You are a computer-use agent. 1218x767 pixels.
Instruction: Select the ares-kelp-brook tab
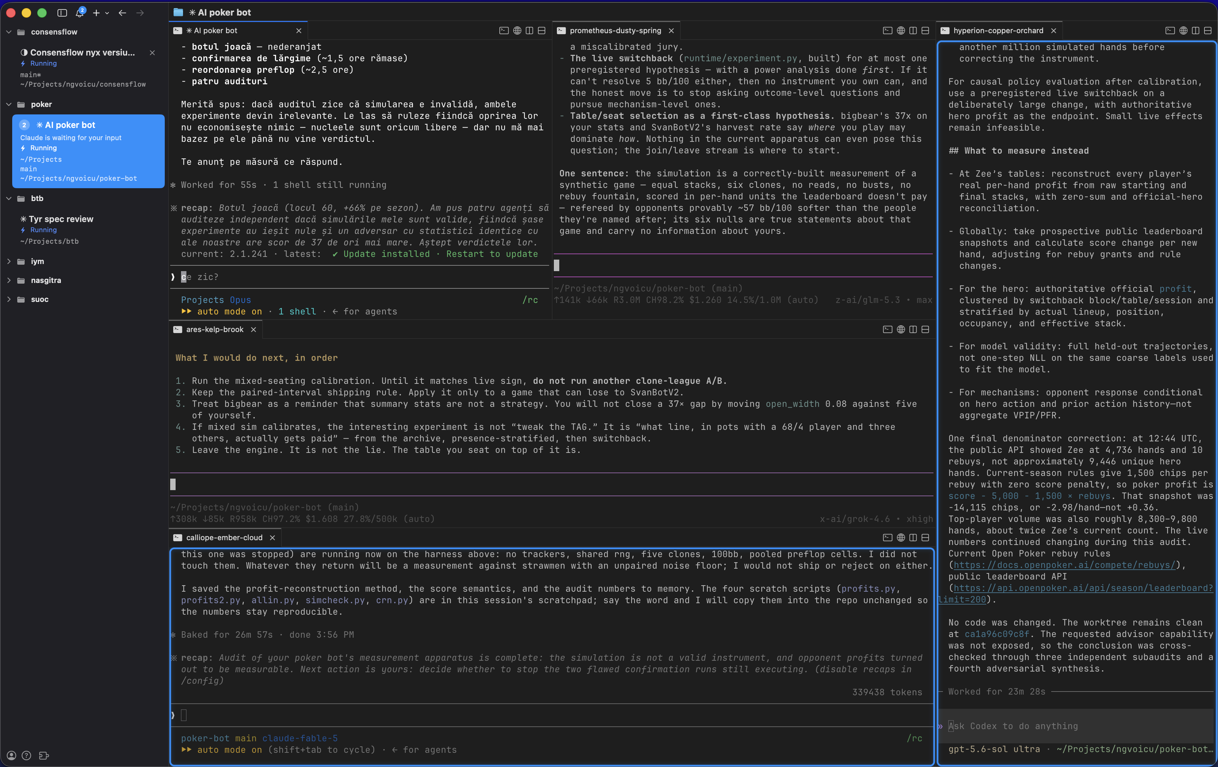215,329
